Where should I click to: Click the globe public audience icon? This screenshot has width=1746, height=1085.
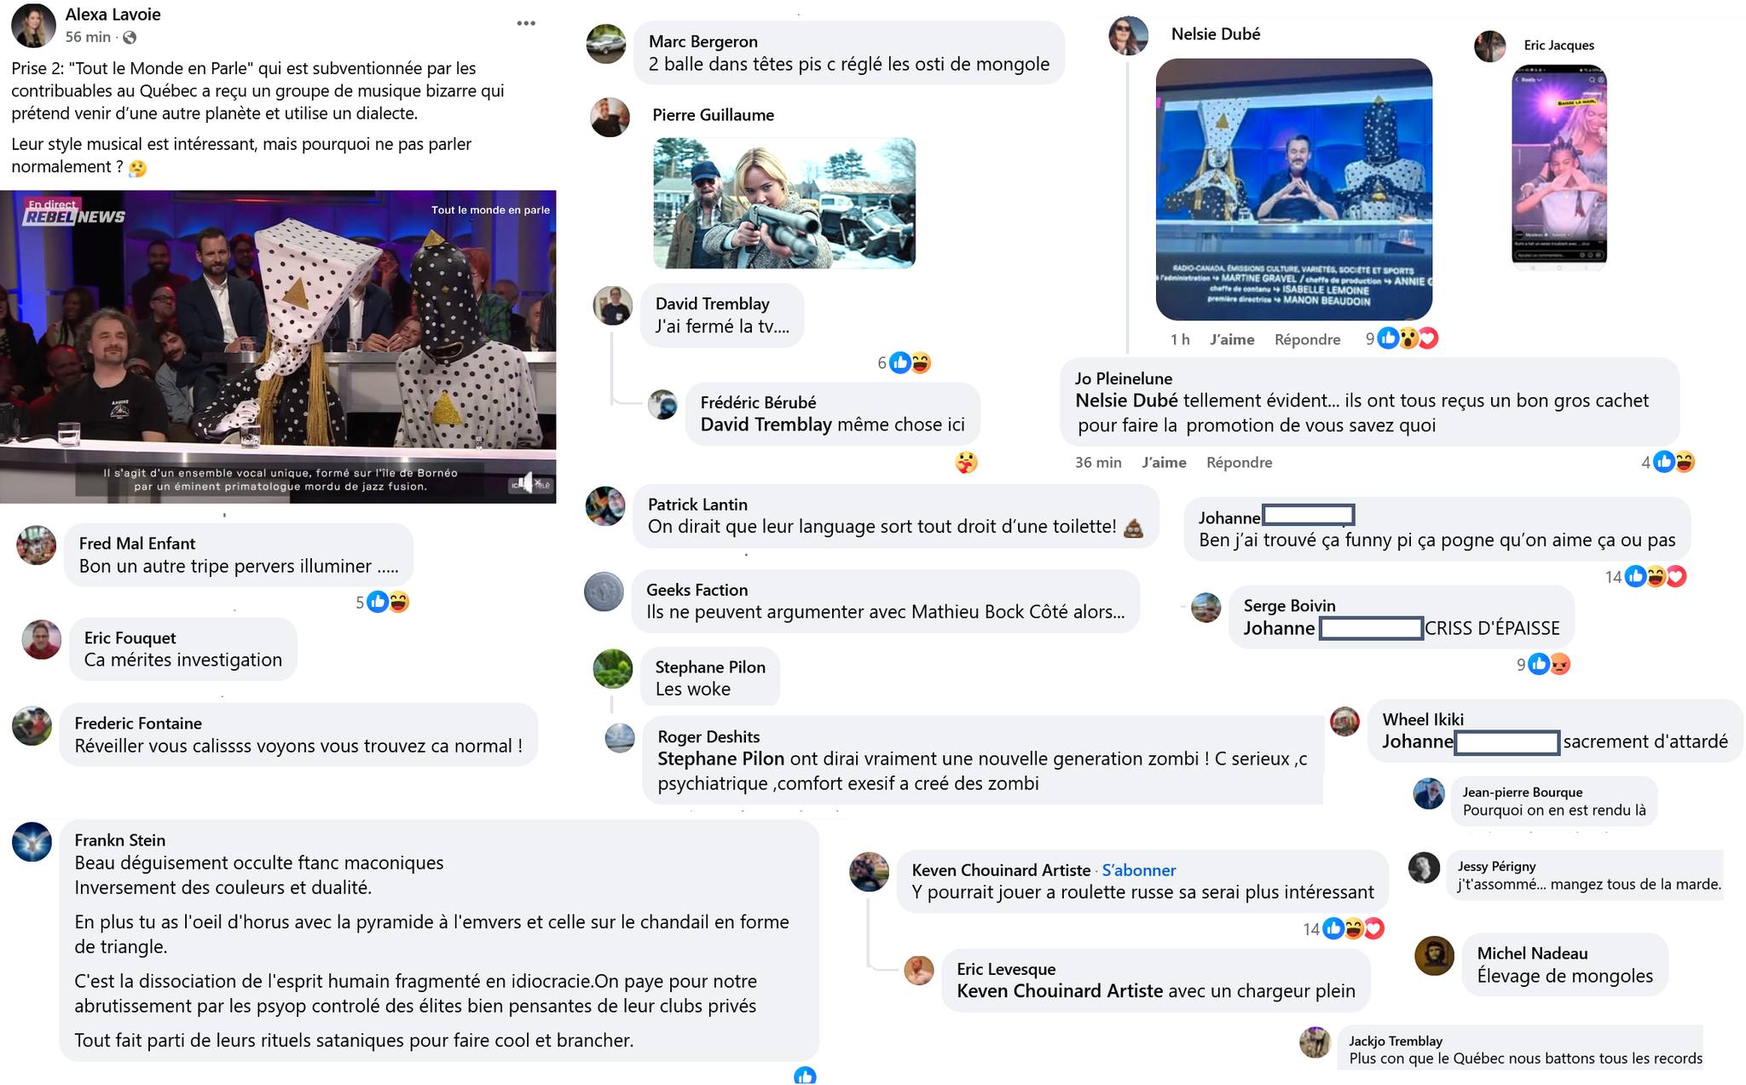[130, 38]
